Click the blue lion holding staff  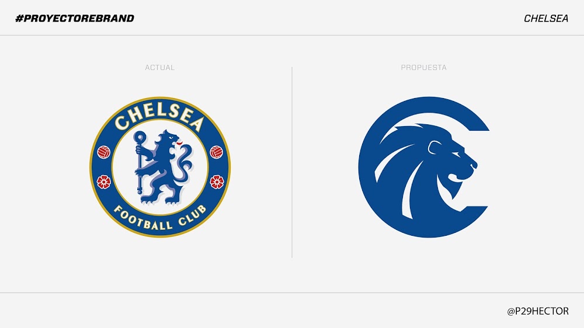point(163,168)
